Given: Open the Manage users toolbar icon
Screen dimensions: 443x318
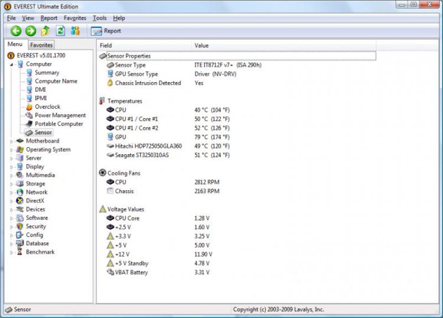Looking at the screenshot, I should [x=75, y=31].
